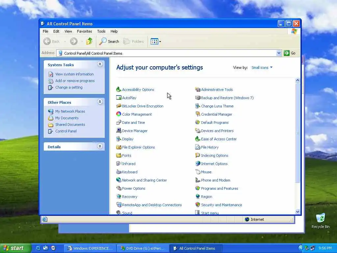Image resolution: width=337 pixels, height=253 pixels.
Task: Open the Display icon
Action: 118,139
